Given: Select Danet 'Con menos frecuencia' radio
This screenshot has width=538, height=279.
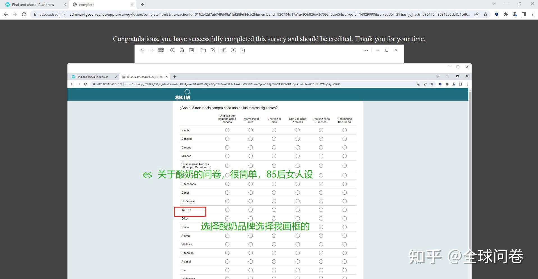Looking at the screenshot, I should pos(345,193).
